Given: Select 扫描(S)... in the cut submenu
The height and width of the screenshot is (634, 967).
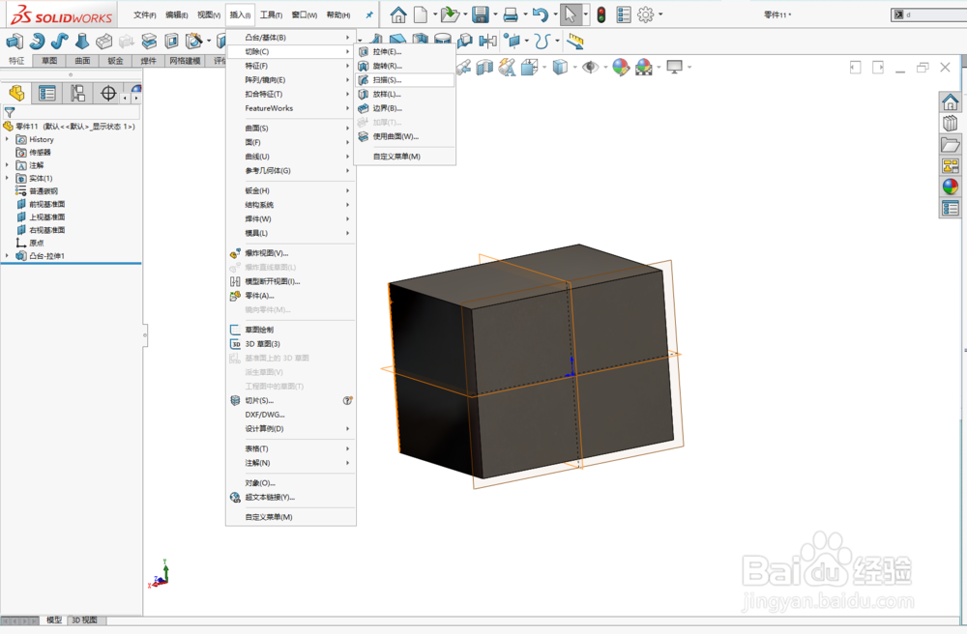Looking at the screenshot, I should 405,80.
